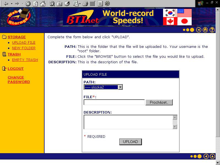Go to browser Home page icon
The height and width of the screenshot is (165, 220).
(x=43, y=4)
